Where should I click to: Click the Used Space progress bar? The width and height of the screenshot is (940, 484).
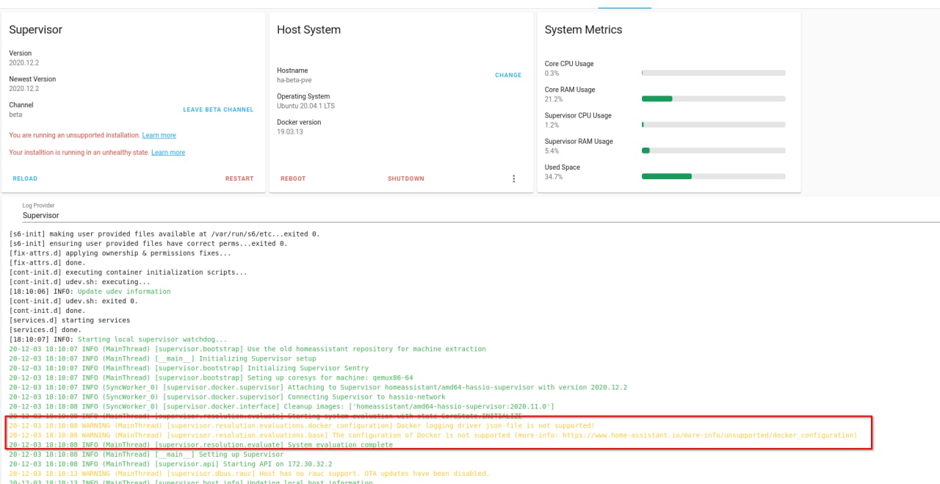(713, 176)
